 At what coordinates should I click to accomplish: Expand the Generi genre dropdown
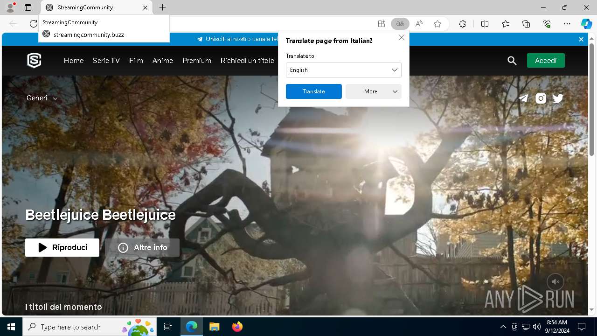pyautogui.click(x=42, y=98)
